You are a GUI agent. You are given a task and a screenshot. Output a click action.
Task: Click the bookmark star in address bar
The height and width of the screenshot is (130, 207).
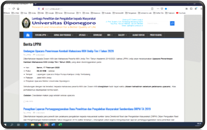click(166, 9)
